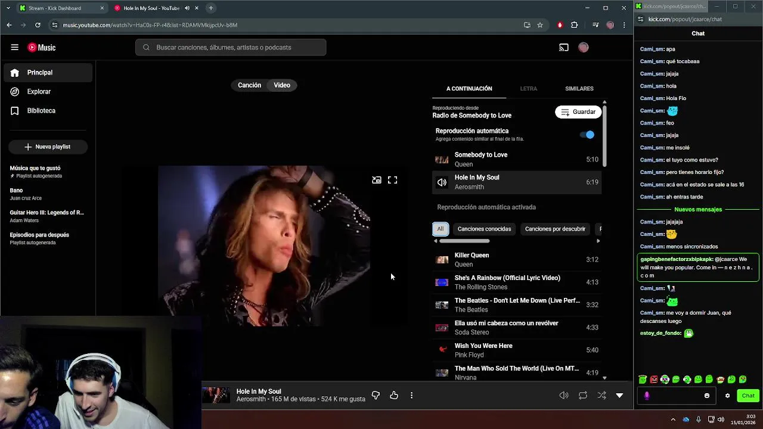This screenshot has width=763, height=429.
Task: Open Episodios para después playlist
Action: pyautogui.click(x=48, y=238)
